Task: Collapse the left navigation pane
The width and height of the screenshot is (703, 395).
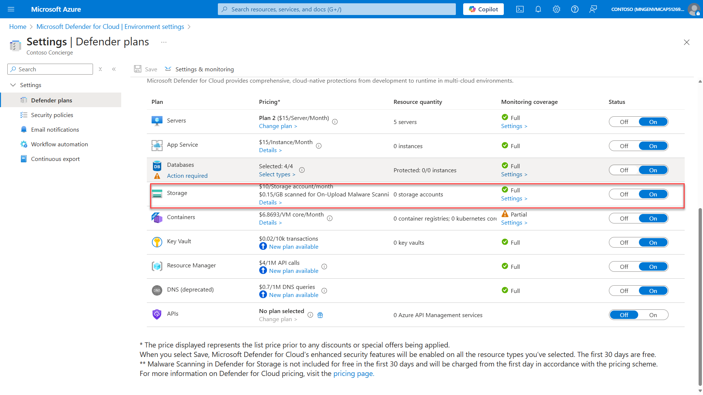Action: coord(114,69)
